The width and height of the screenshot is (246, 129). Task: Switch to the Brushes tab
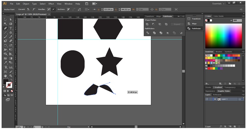(x=219, y=51)
